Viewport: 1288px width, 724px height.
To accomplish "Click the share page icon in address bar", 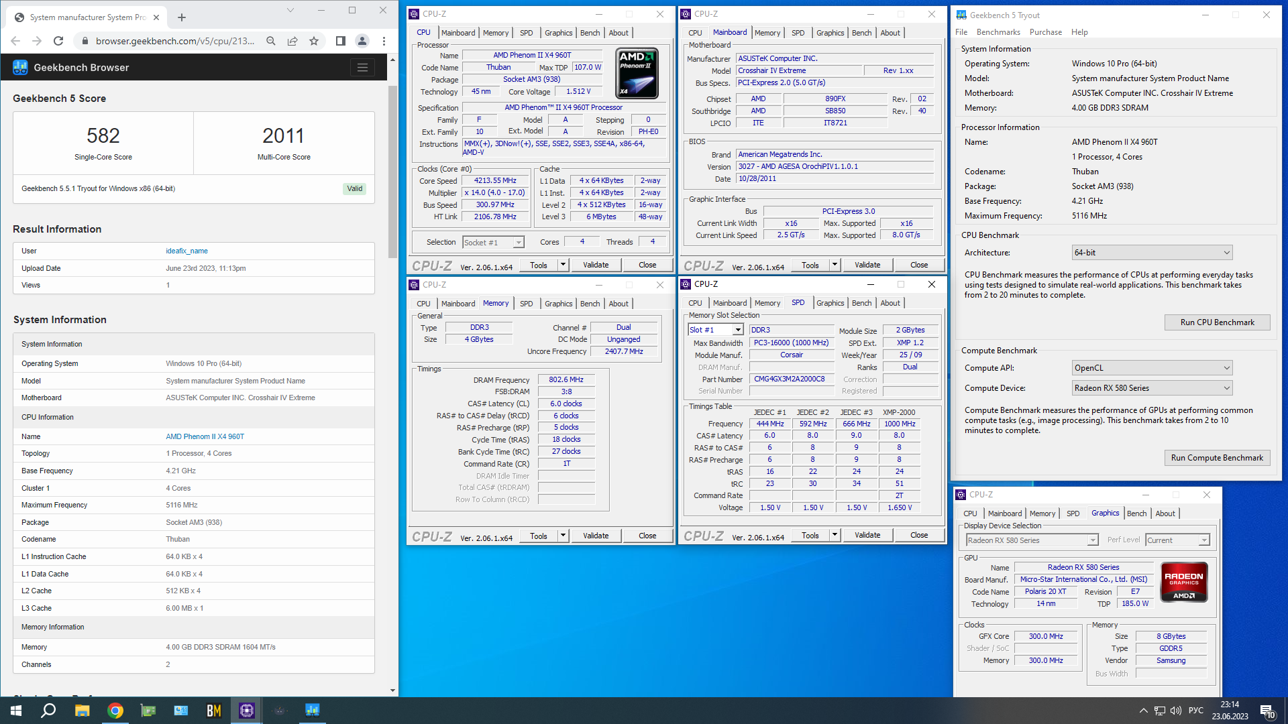I will tap(292, 41).
